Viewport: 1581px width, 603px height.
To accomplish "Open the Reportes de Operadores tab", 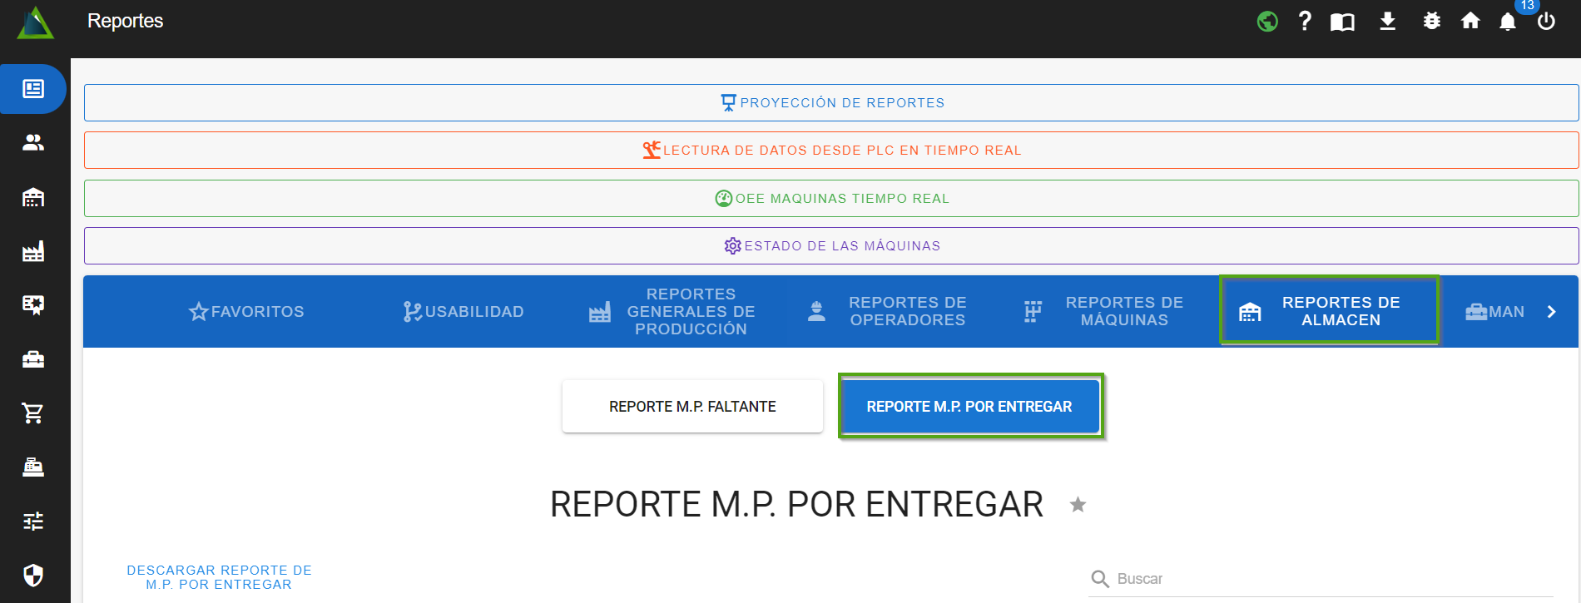I will pos(887,312).
